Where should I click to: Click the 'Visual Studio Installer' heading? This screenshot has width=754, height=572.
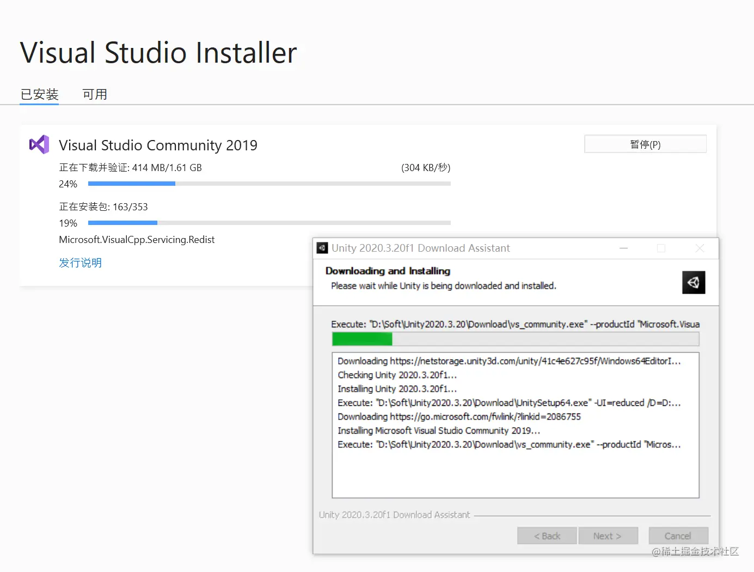tap(158, 53)
